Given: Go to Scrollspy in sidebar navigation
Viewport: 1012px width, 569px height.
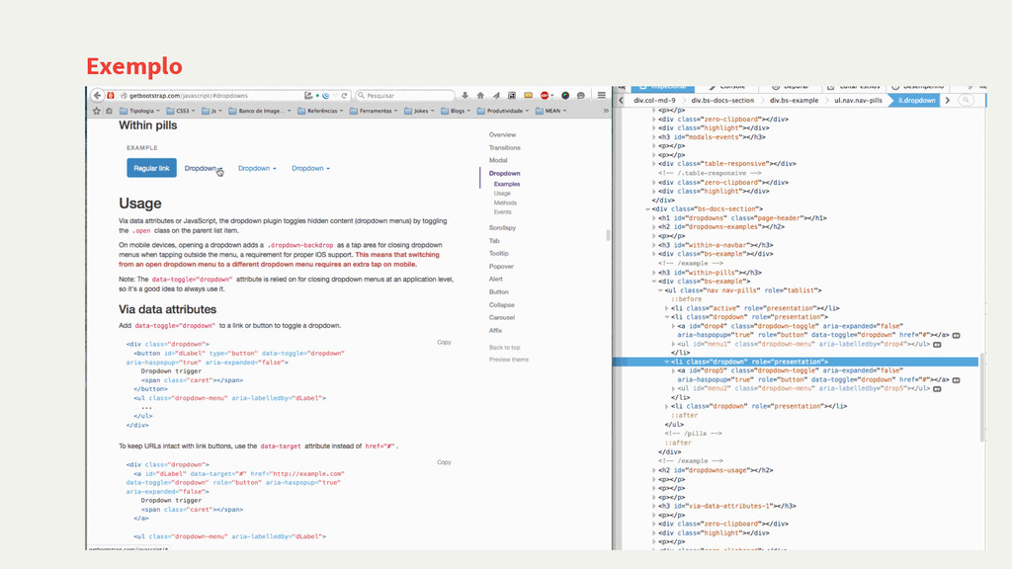Looking at the screenshot, I should click(502, 228).
